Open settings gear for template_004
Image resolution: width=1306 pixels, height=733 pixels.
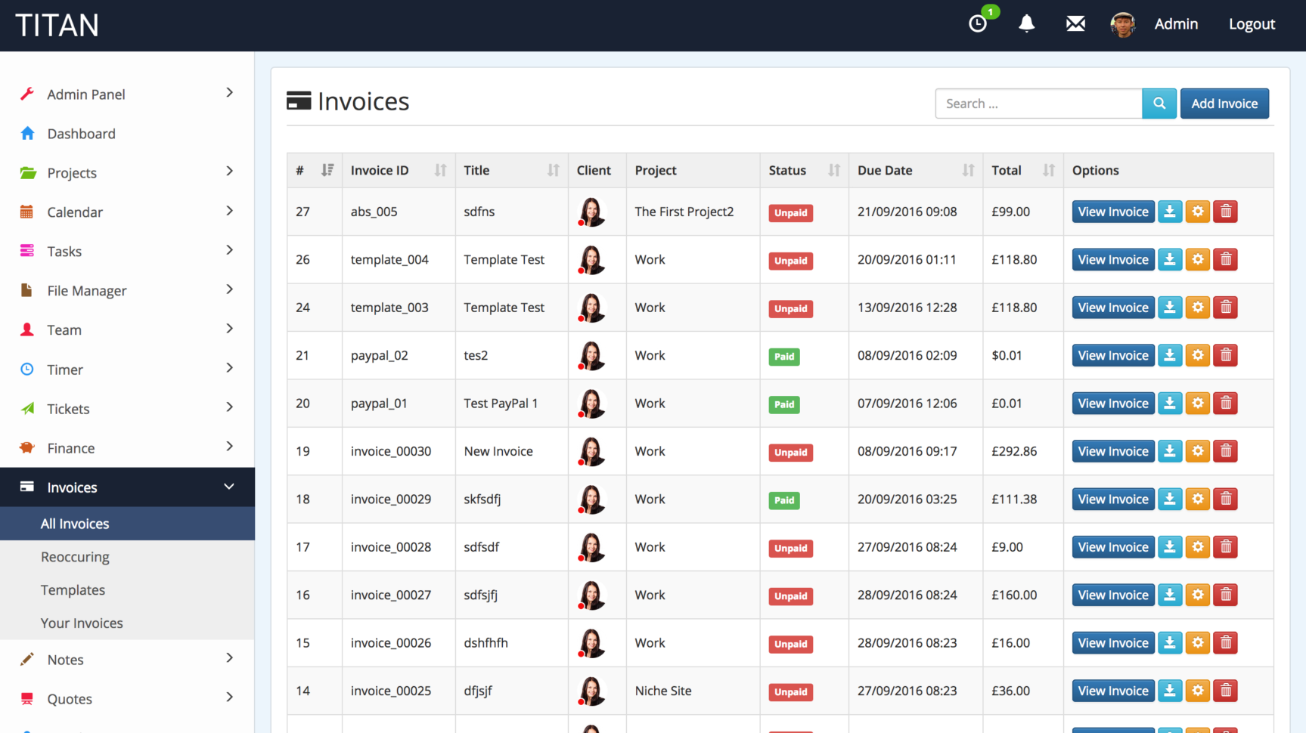pos(1198,259)
